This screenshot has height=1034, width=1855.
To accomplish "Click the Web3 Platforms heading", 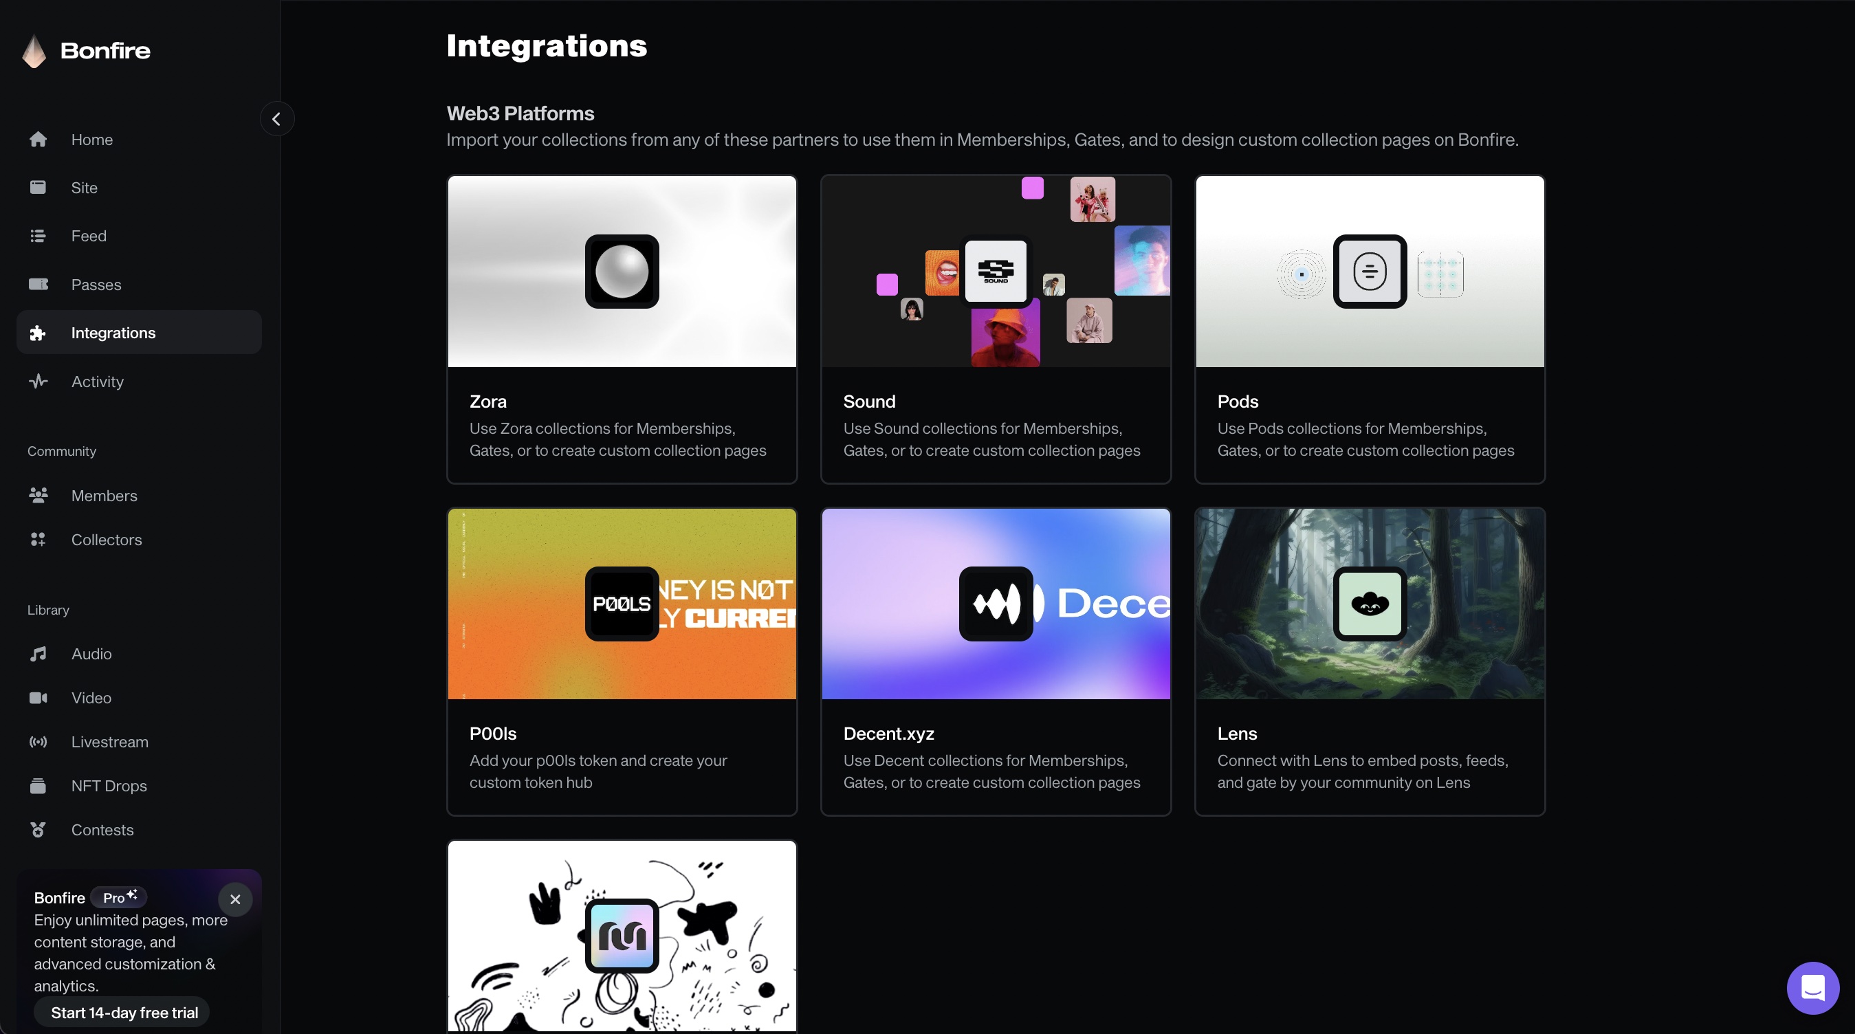I will (520, 113).
